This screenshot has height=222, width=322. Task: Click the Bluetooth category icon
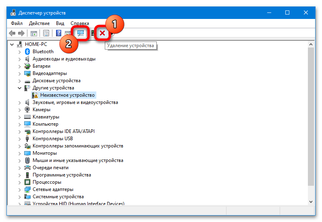tap(27, 52)
